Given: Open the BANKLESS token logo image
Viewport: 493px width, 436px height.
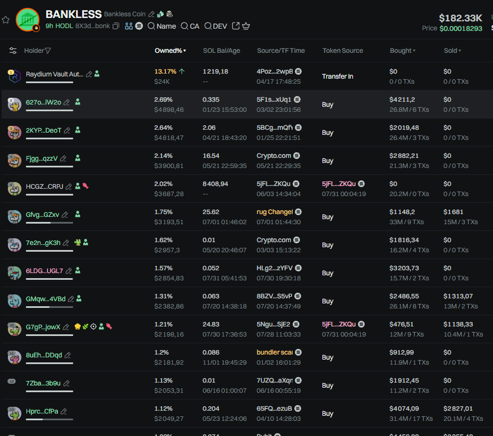Looking at the screenshot, I should (x=28, y=20).
